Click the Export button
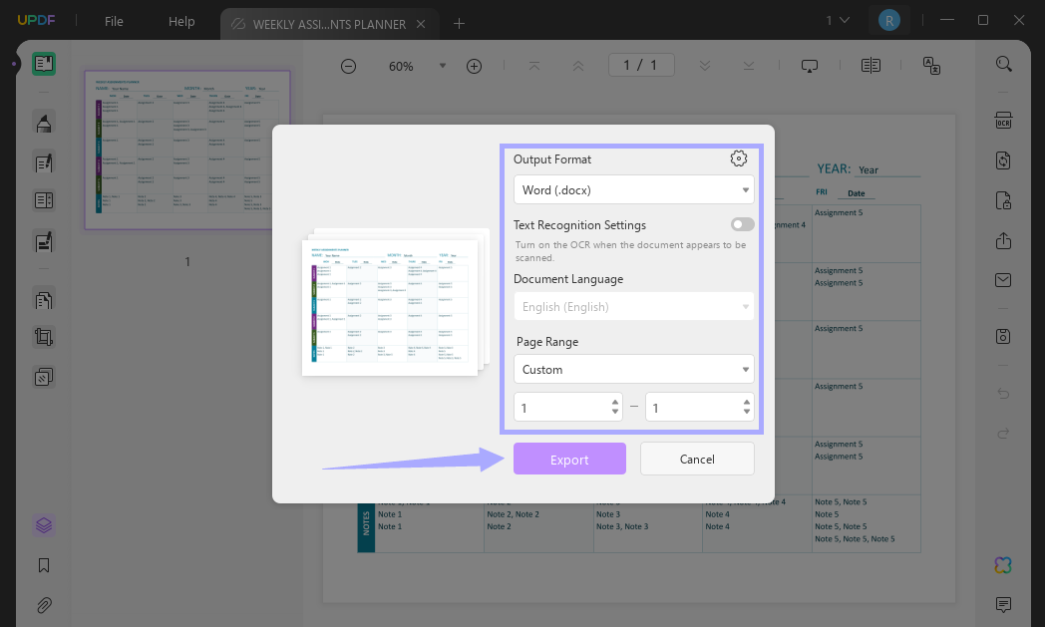The width and height of the screenshot is (1045, 627). 569,459
